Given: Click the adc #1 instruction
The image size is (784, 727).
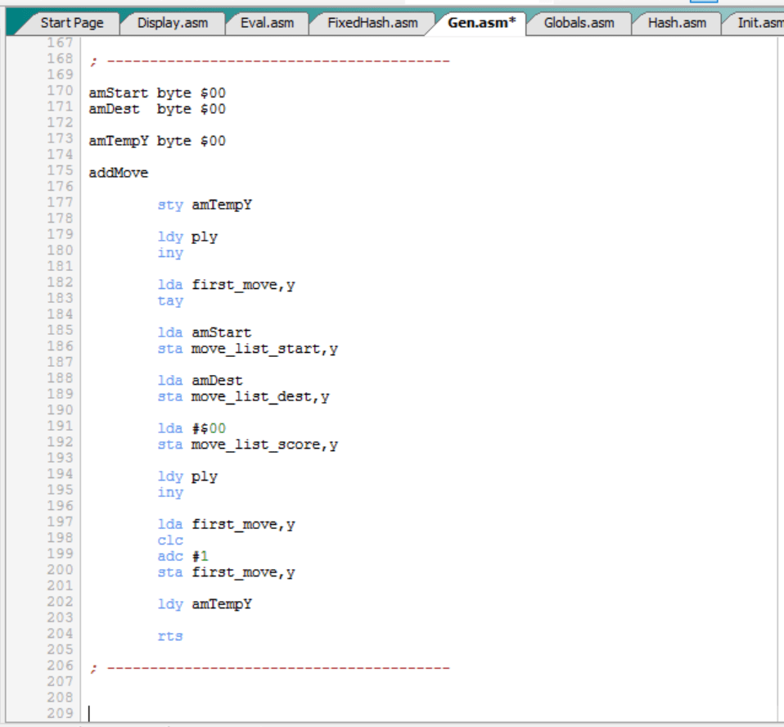Looking at the screenshot, I should click(x=178, y=557).
